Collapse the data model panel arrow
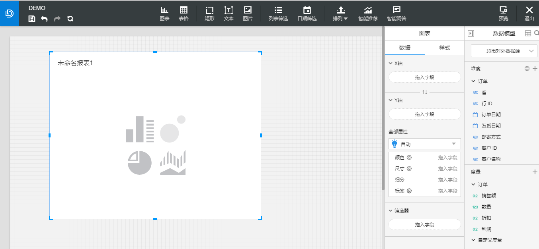 [471, 33]
